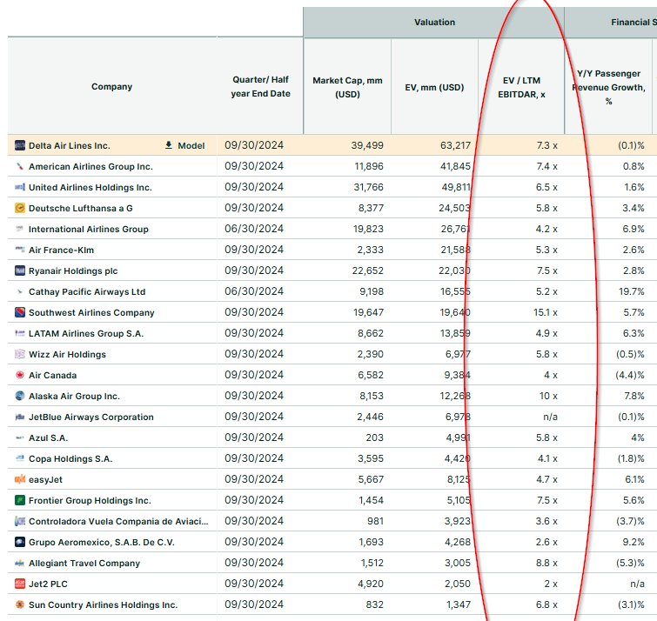Sort by Y/Y Passenger Revenue Growth header
Viewport: 657px width, 621px height.
click(x=608, y=87)
